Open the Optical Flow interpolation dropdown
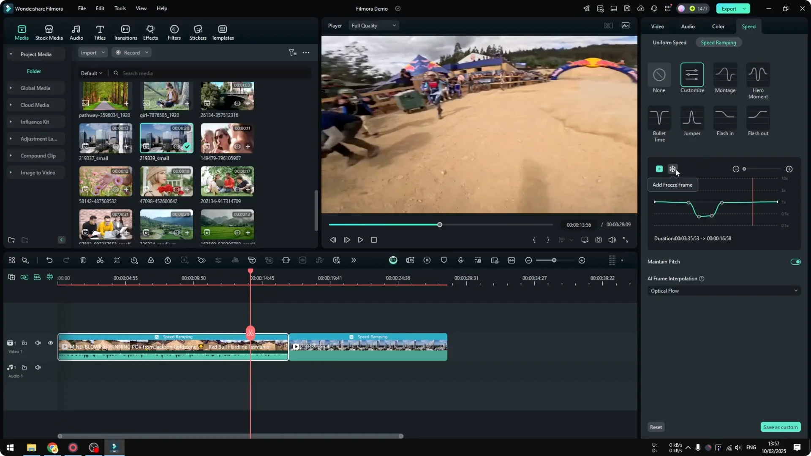 (723, 290)
